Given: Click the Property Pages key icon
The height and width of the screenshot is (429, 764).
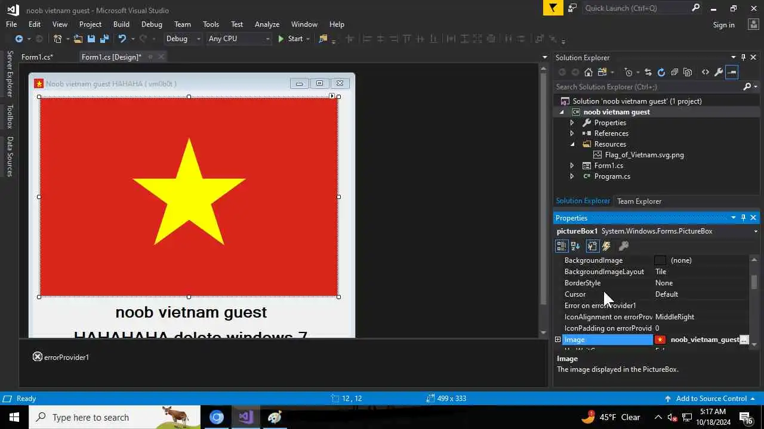Looking at the screenshot, I should click(624, 246).
